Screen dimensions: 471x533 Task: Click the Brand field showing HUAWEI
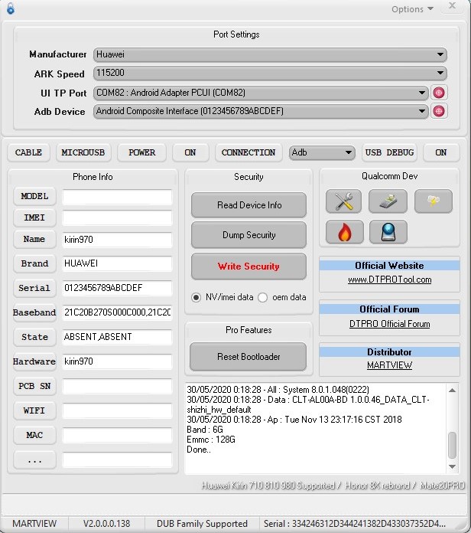[x=117, y=263]
